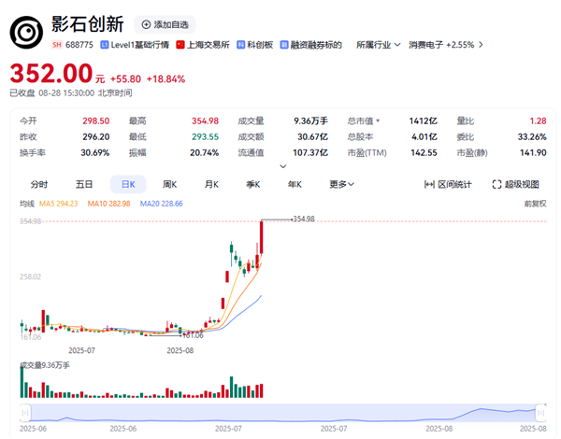Click the 流通值 107.37亿 value
This screenshot has width=561, height=439.
click(x=310, y=152)
